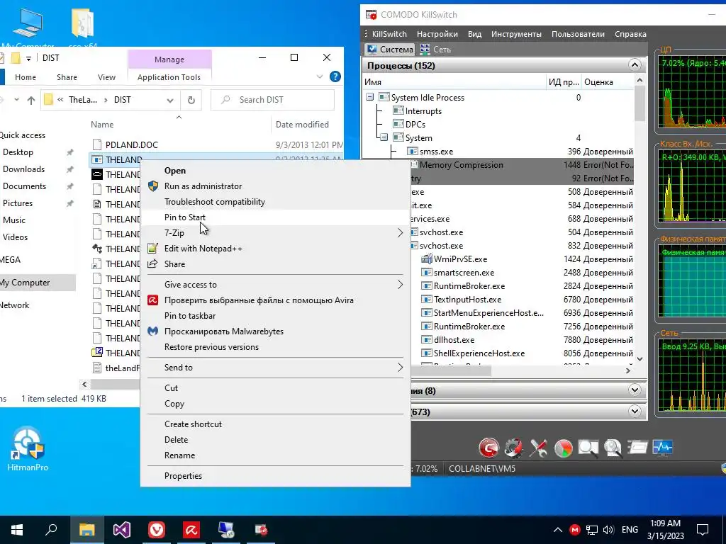Image resolution: width=726 pixels, height=544 pixels.
Task: Show hidden tray icons chevron
Action: pyautogui.click(x=558, y=530)
